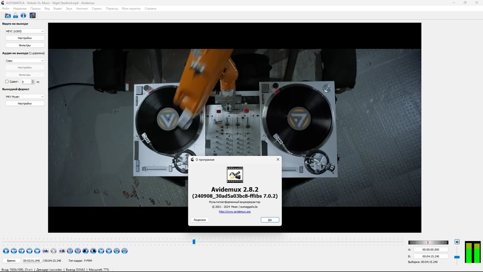Set selection start marker A
Screen dimensions: 483x272
click(45, 251)
